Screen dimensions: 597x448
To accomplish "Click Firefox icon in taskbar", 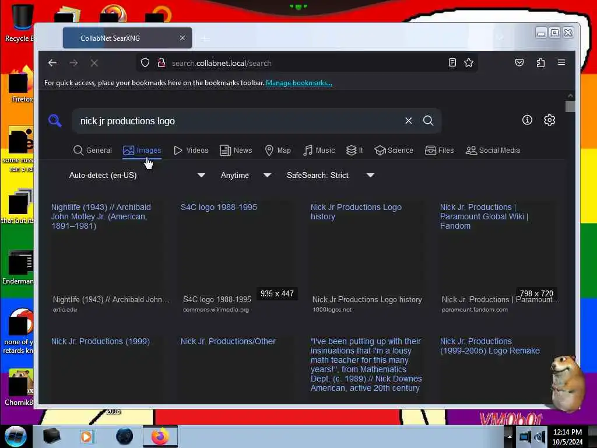I will click(x=160, y=436).
